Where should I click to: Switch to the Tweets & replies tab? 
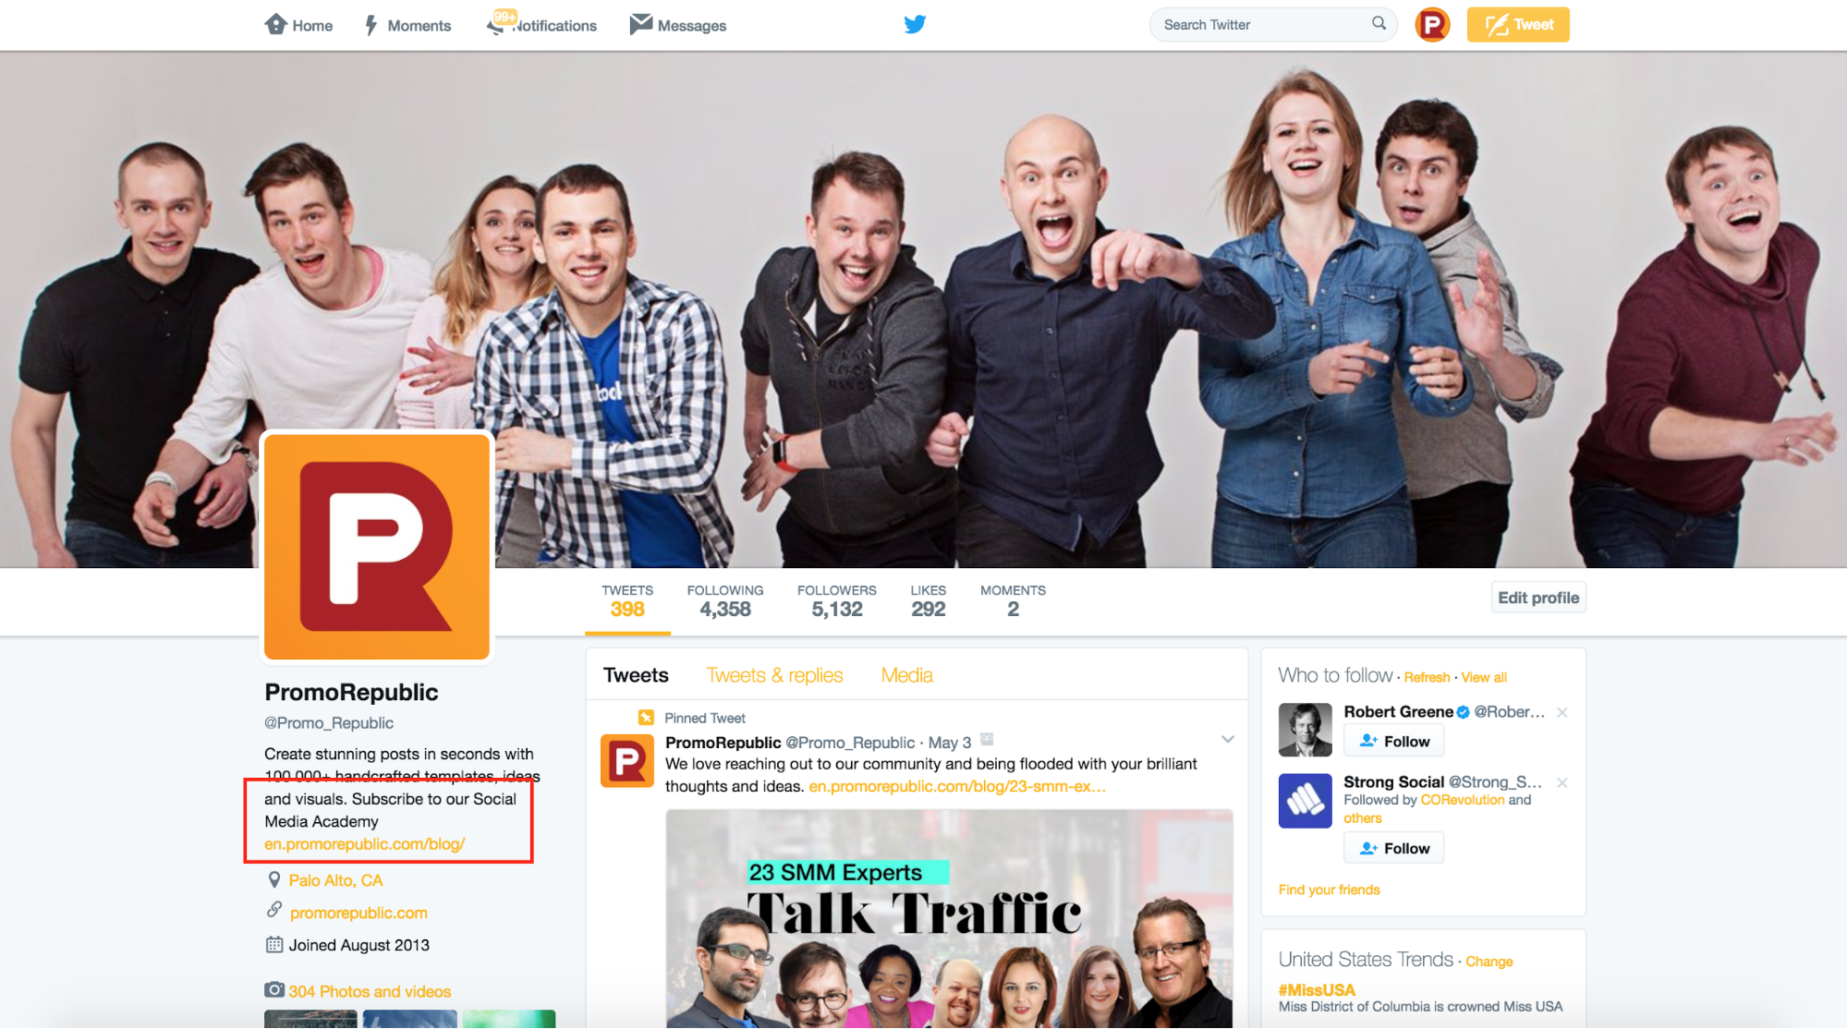pyautogui.click(x=774, y=675)
